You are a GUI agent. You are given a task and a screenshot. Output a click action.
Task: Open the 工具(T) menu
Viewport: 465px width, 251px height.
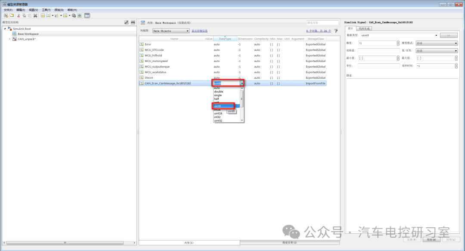[46, 9]
